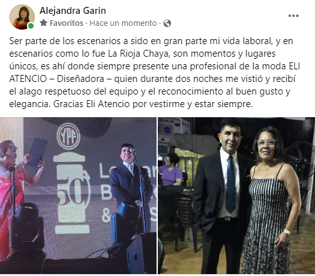This screenshot has width=315, height=276.
Task: Click the Favoritos star icon
Action: (x=44, y=23)
